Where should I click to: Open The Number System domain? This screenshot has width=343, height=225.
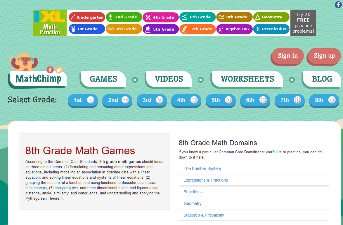254,168
